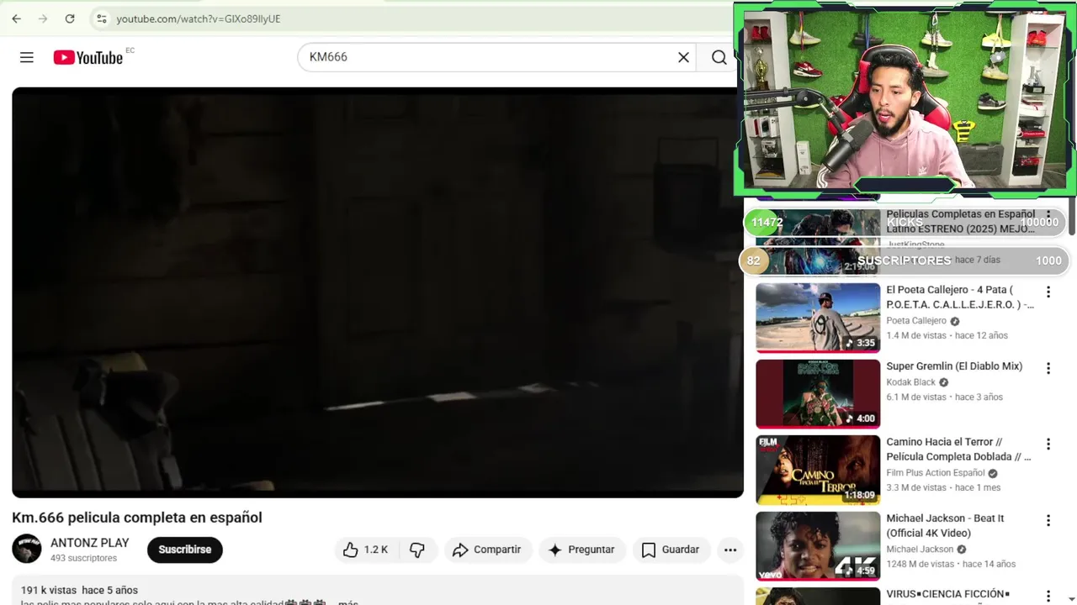Open options menu for Camino Hacia el Terror
The image size is (1077, 605).
pos(1048,444)
